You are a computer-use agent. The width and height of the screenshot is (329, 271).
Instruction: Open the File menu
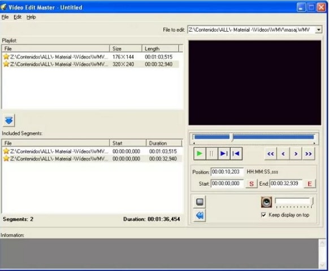(x=5, y=17)
